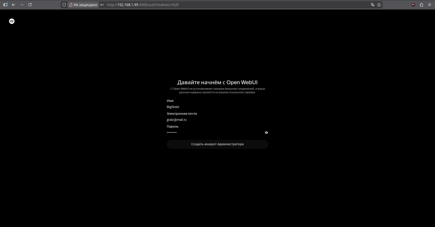
Task: Go back to the previous page
Action: tap(14, 5)
